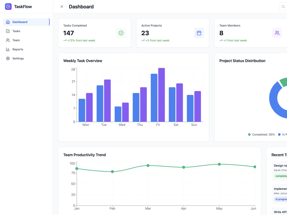This screenshot has height=215, width=287.
Task: Click the Feb data point on the productivity line
Action: 113,172
